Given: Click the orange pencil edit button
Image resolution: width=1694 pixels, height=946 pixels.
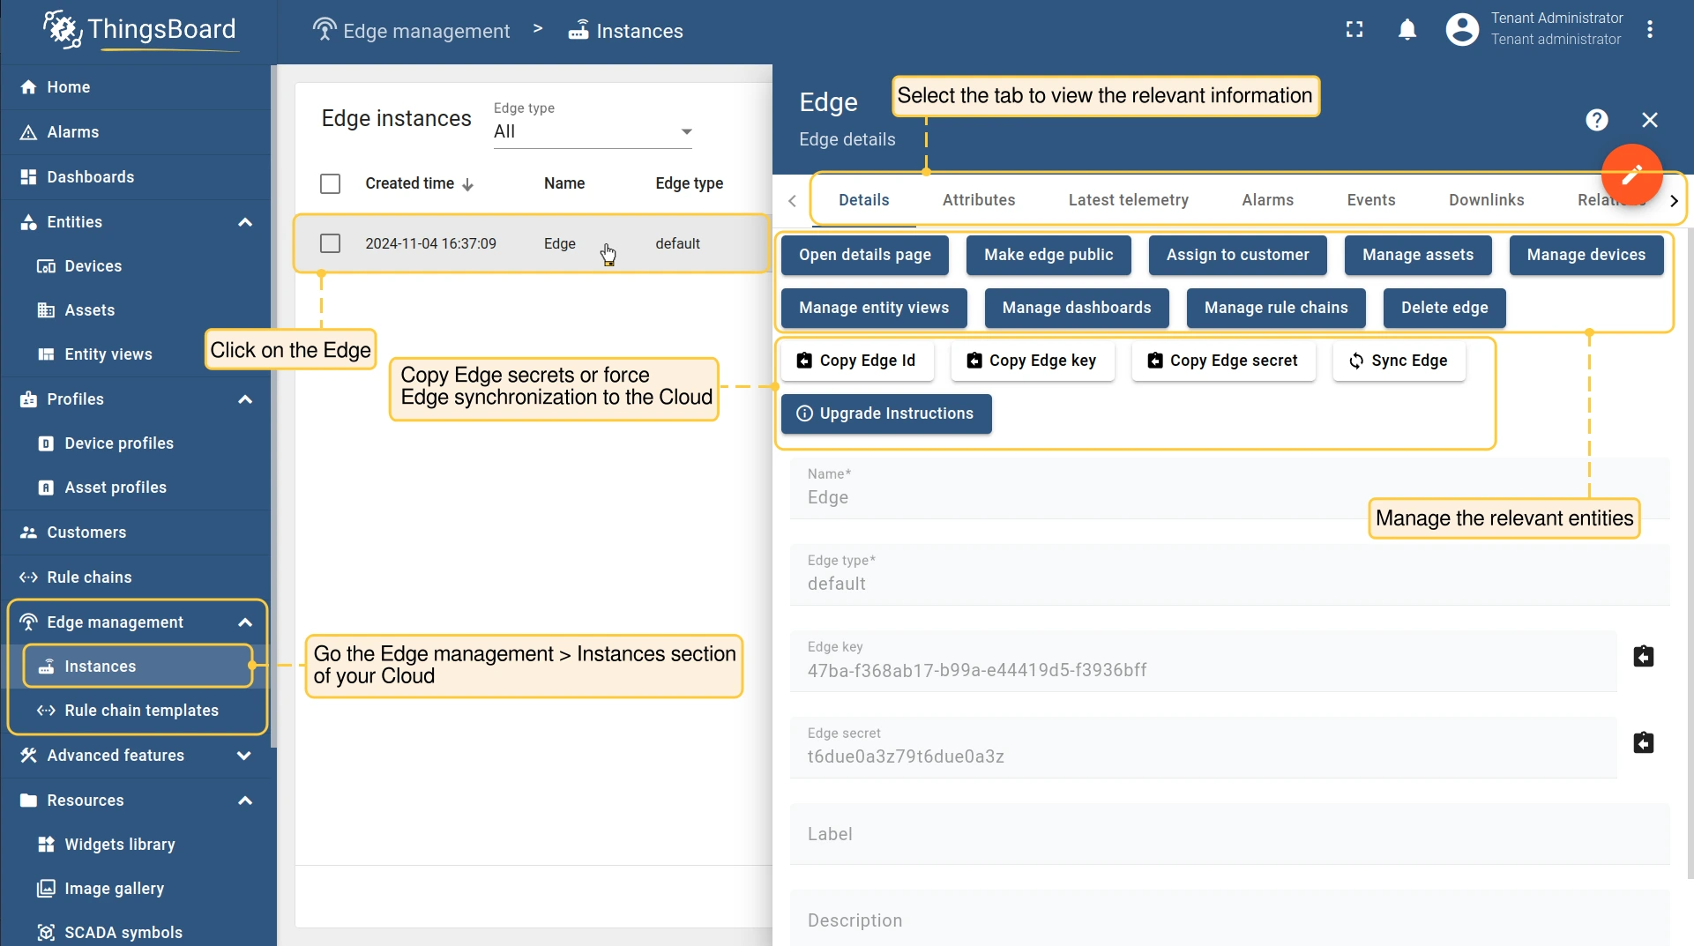Looking at the screenshot, I should click(1631, 175).
